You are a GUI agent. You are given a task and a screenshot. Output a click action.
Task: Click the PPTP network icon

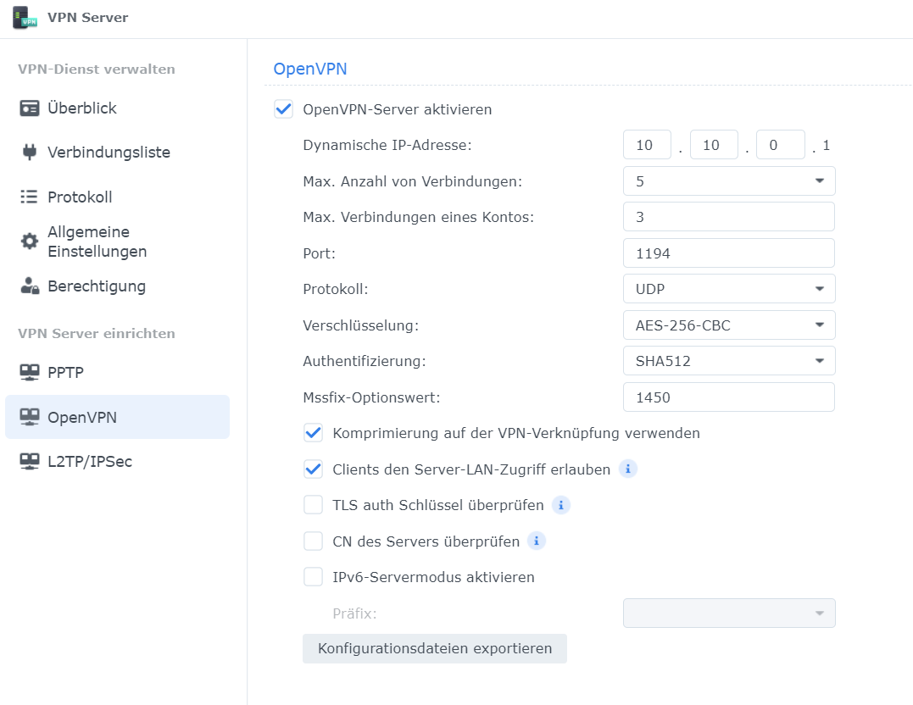coord(30,372)
